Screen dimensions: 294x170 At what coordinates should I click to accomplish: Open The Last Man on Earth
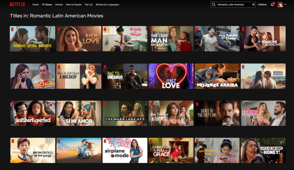click(171, 39)
